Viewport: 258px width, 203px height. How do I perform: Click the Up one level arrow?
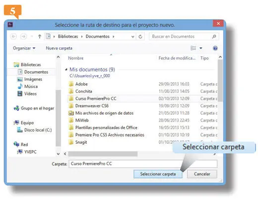tap(40, 37)
